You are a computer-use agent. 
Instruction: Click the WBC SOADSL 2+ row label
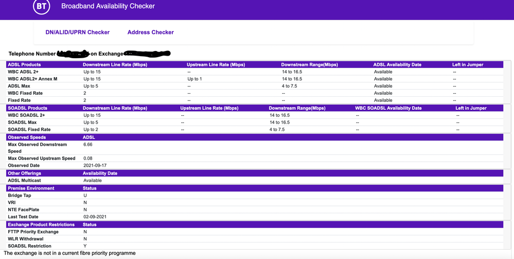(x=27, y=115)
